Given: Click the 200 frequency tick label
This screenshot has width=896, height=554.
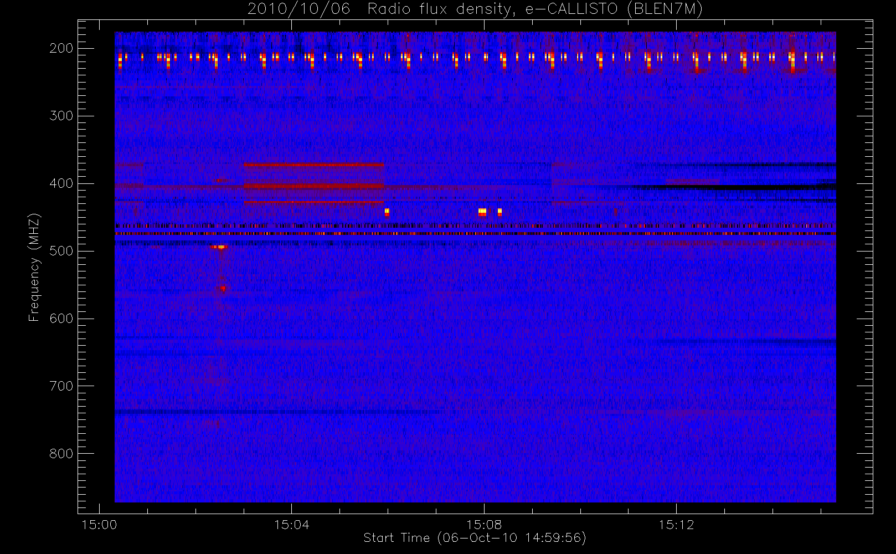Looking at the screenshot, I should pyautogui.click(x=61, y=48).
